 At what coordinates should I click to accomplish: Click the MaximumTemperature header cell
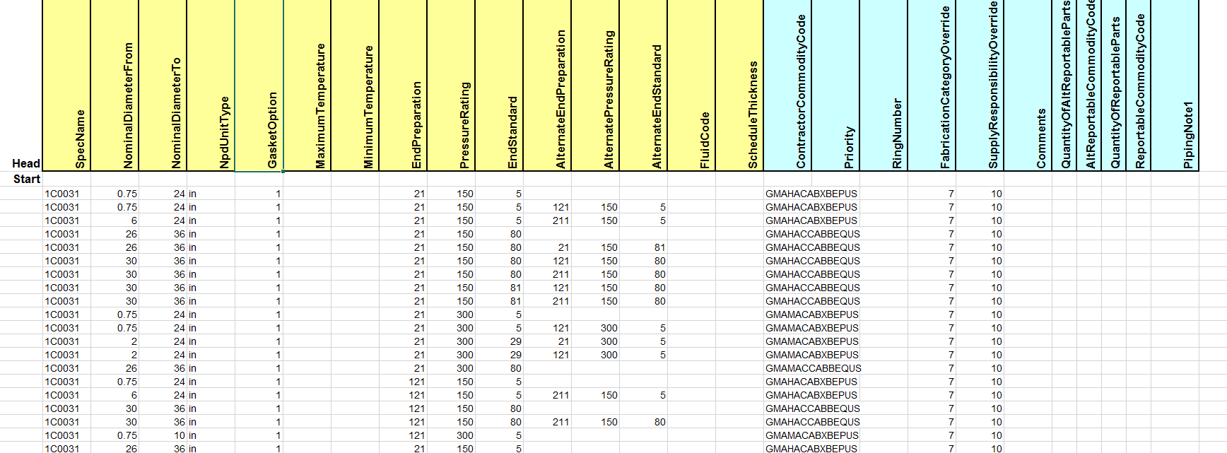(307, 85)
